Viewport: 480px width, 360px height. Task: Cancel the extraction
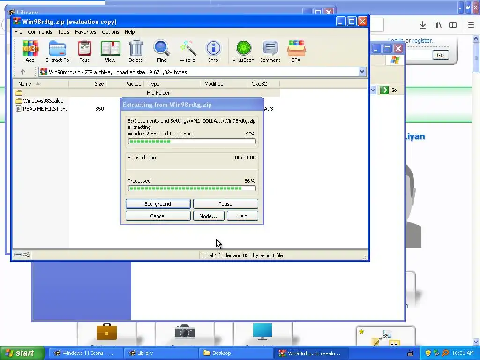[x=158, y=216]
